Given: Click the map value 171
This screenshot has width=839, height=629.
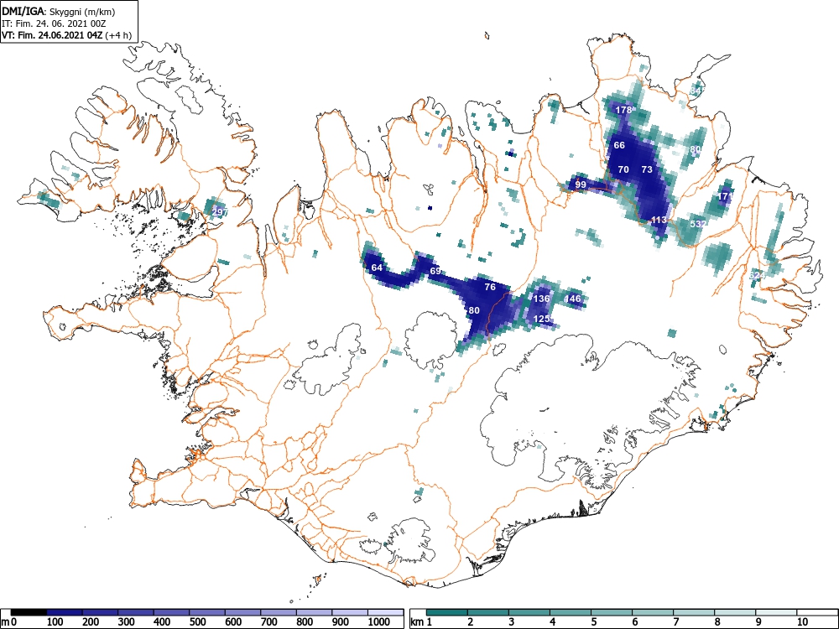Looking at the screenshot, I should click(726, 196).
